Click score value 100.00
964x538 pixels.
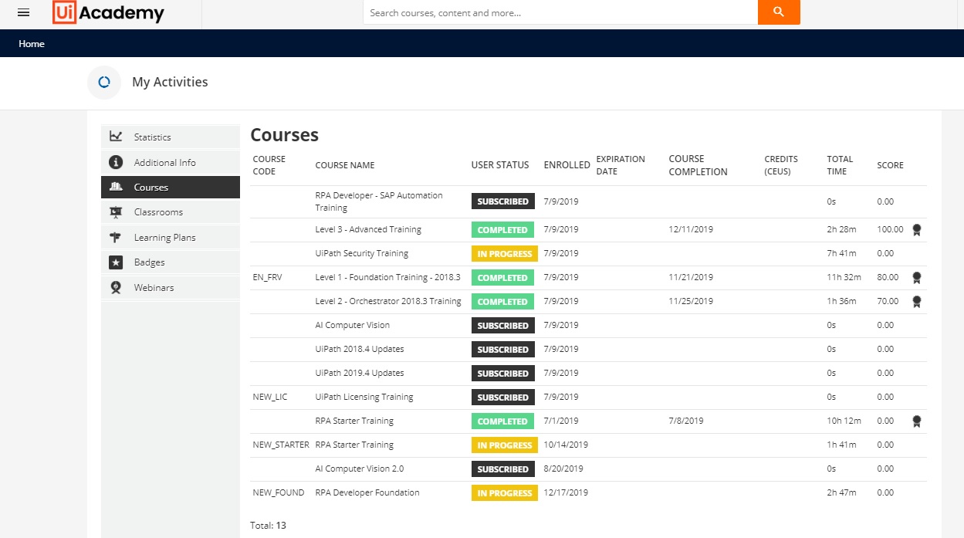[x=890, y=229]
